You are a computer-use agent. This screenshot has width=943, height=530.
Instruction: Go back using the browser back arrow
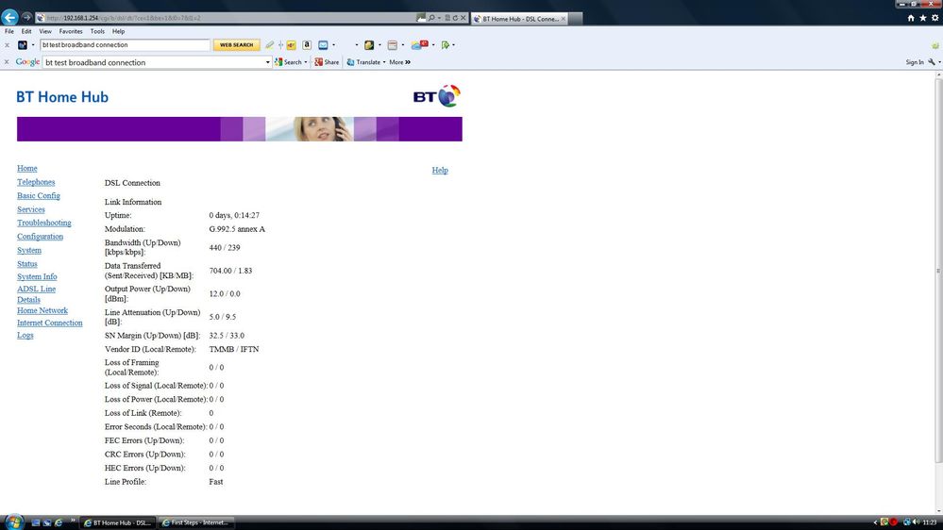[9, 17]
